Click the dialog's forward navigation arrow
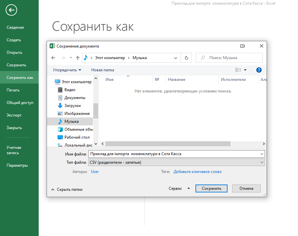The height and width of the screenshot is (236, 298). (63, 58)
